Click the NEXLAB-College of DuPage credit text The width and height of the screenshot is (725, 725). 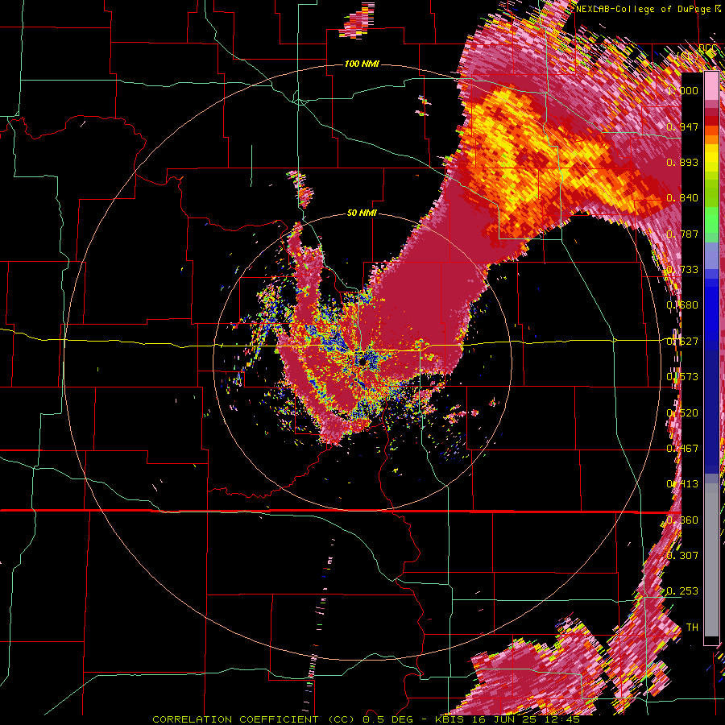point(648,9)
